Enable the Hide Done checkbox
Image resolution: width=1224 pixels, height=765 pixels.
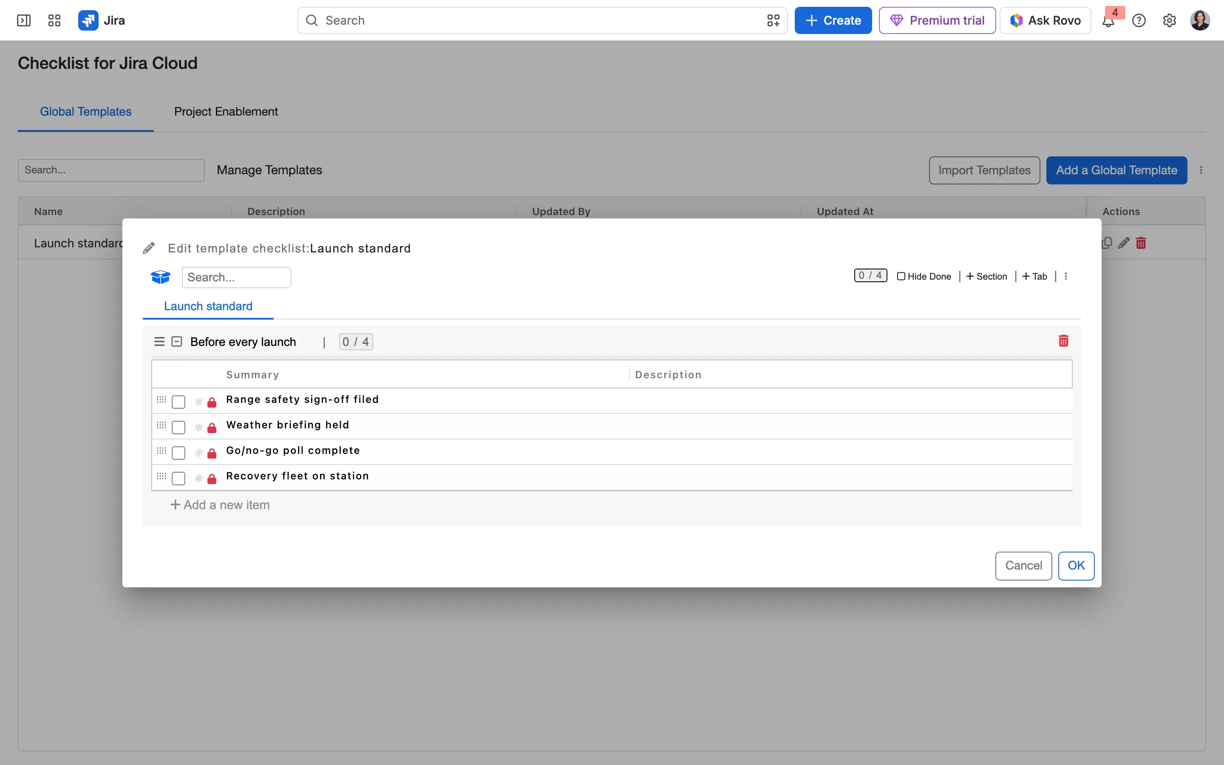[901, 276]
